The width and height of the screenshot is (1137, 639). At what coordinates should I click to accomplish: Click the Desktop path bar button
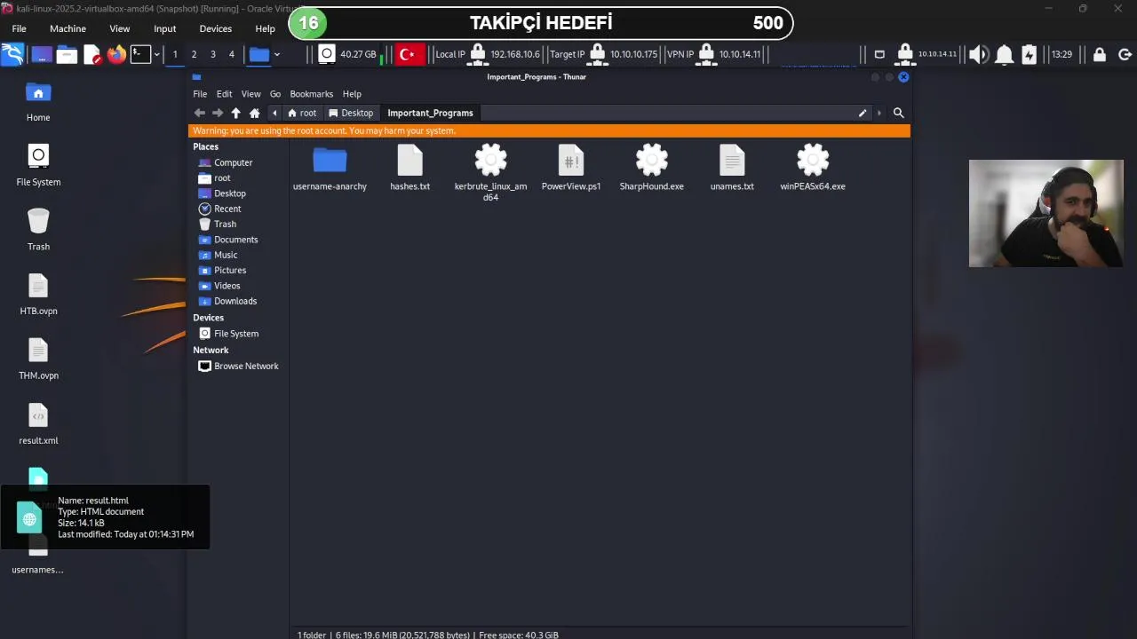tap(351, 113)
